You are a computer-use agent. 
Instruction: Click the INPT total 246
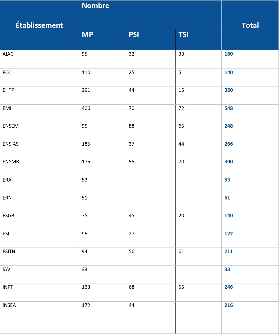(x=229, y=287)
